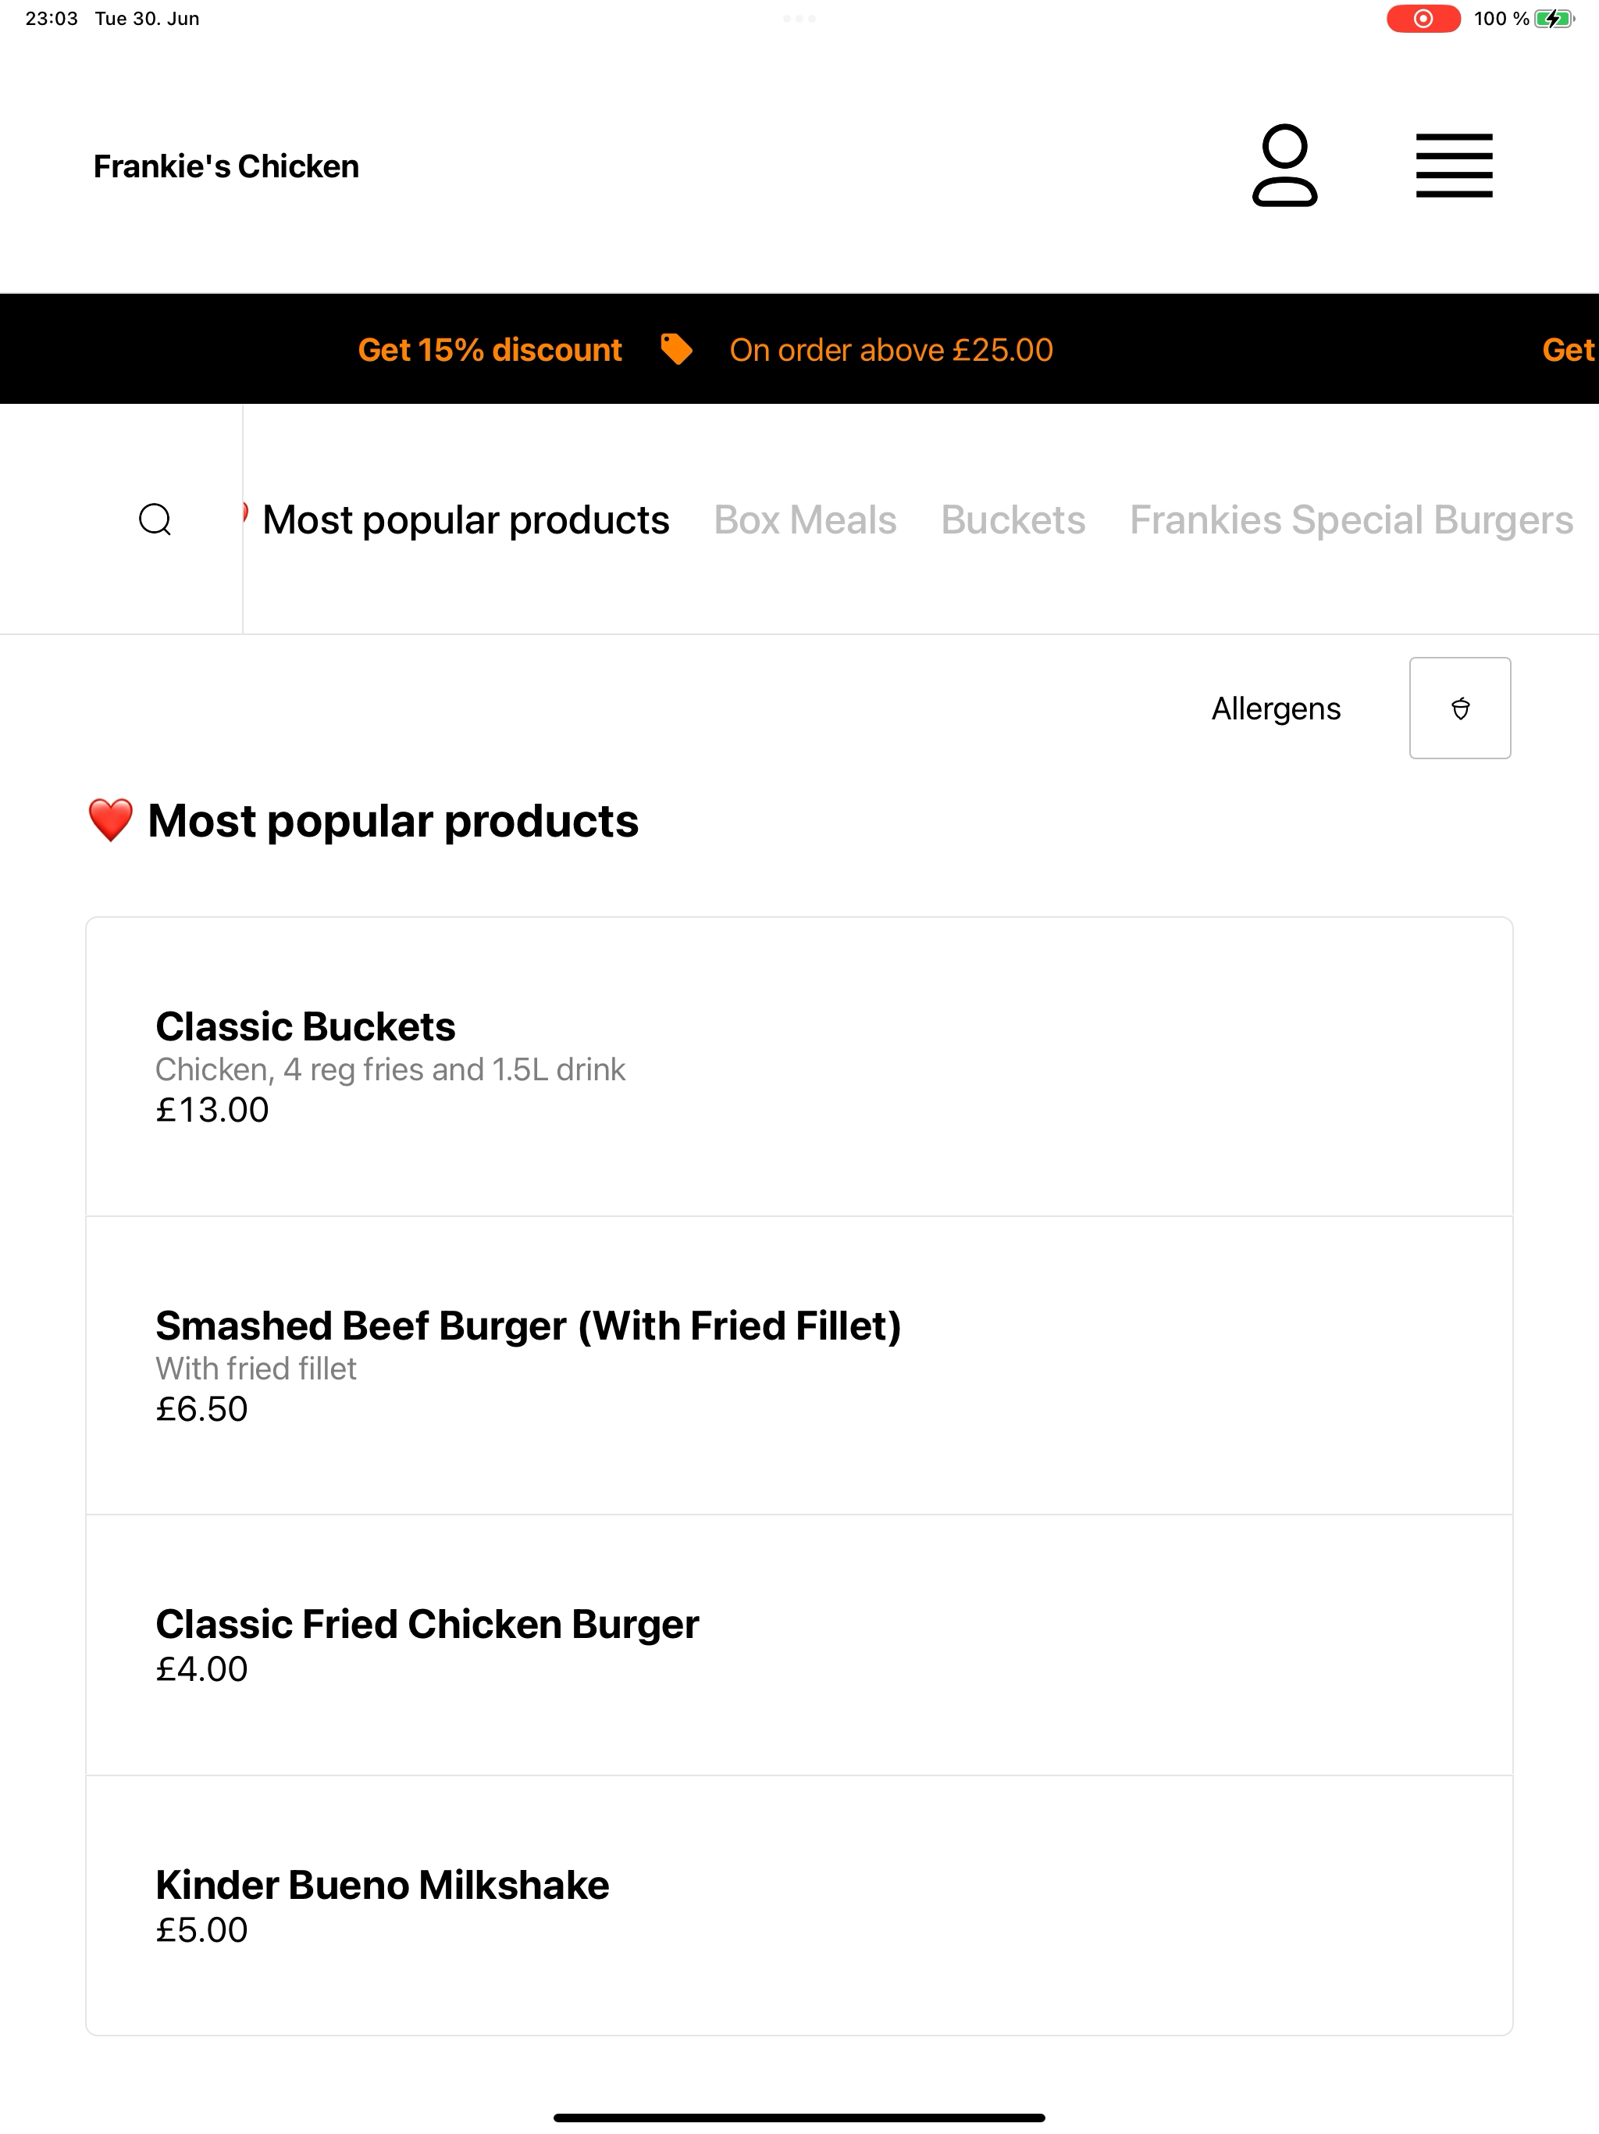
Task: Open Frankies Special Burgers category
Action: [x=1351, y=520]
